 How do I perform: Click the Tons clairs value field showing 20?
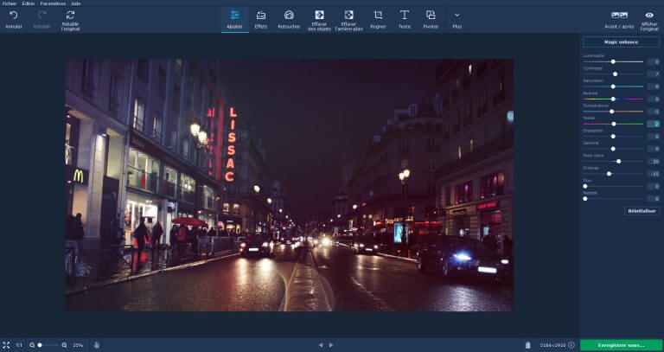tap(654, 162)
